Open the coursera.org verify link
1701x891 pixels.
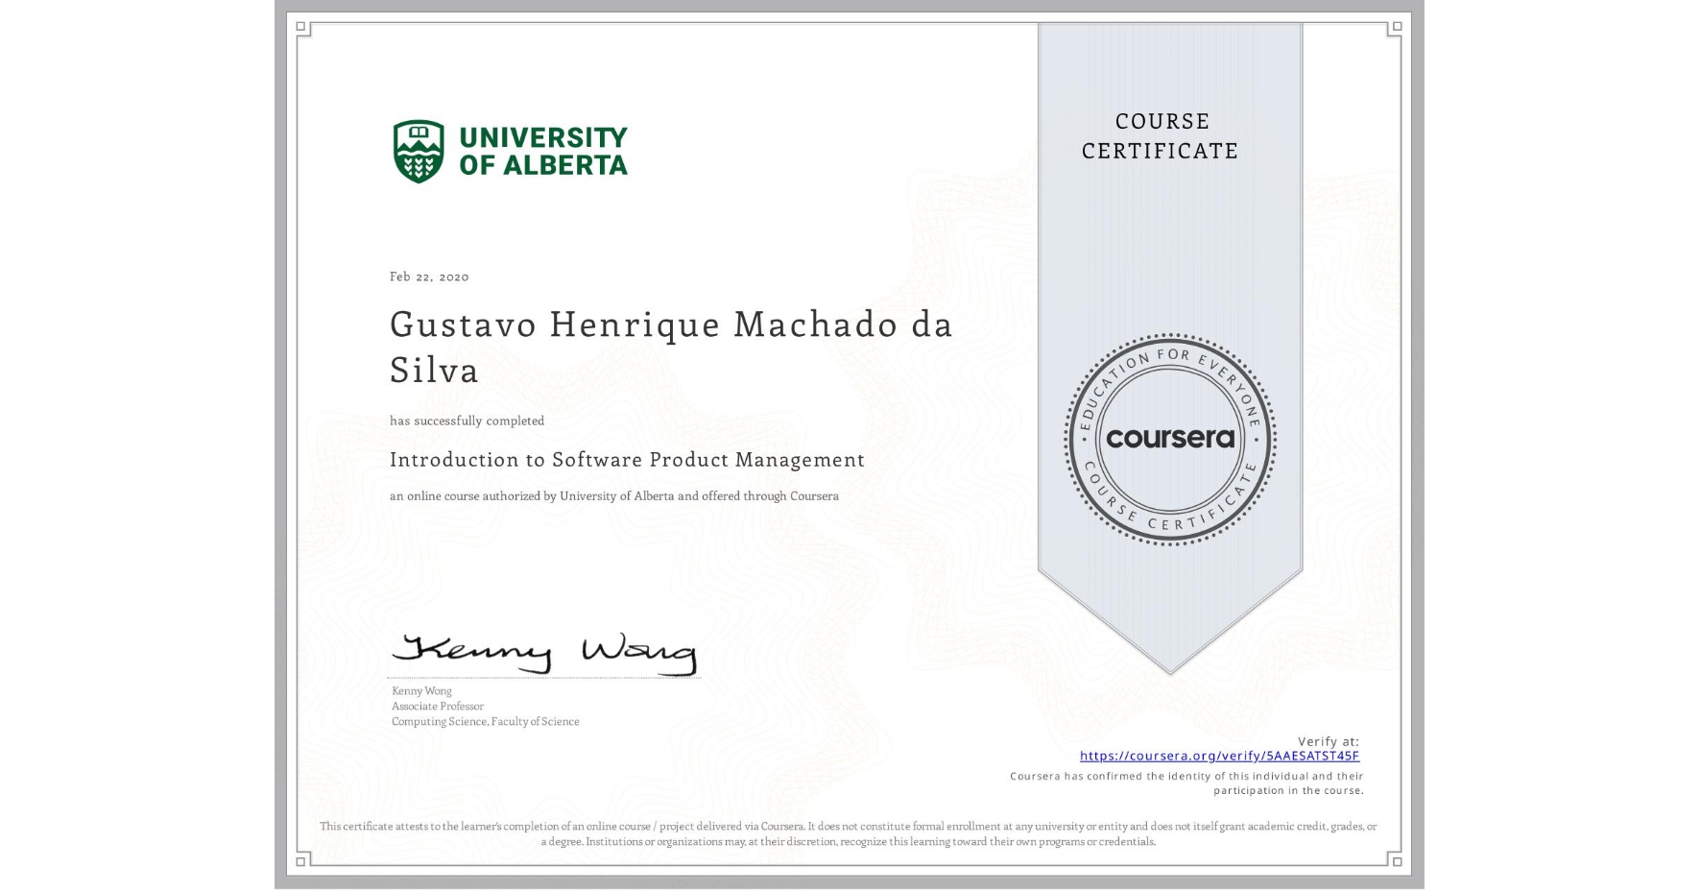click(1219, 757)
